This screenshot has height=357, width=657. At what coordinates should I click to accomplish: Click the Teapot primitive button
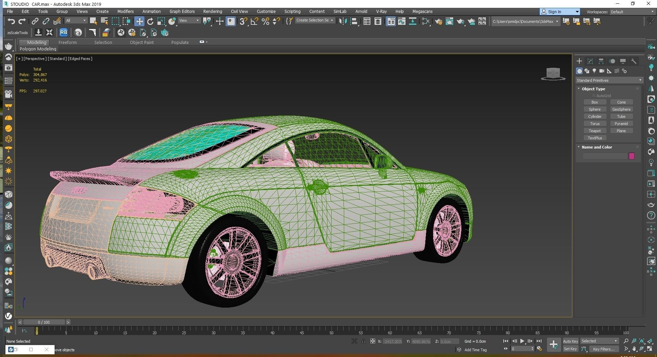point(595,131)
